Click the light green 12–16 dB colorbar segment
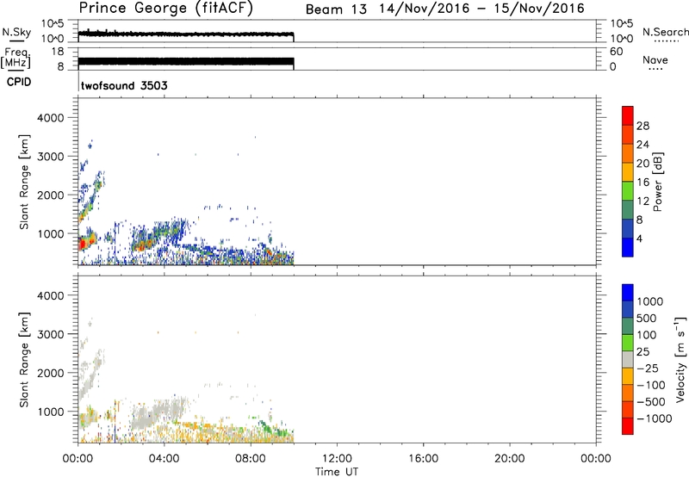 pos(628,190)
